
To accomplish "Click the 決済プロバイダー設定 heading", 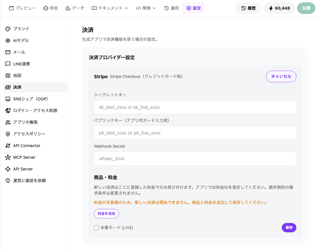I will (x=112, y=57).
